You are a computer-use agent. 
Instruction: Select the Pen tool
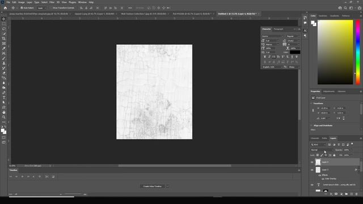[4, 93]
